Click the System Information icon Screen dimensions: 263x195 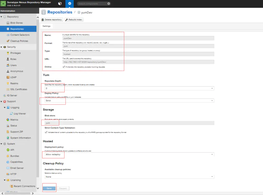[x=8, y=138]
